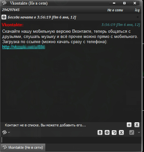Viewport: 144px width, 152px height.
Task: Dismiss the 'Контакт не в списке' notice
Action: coord(137,125)
